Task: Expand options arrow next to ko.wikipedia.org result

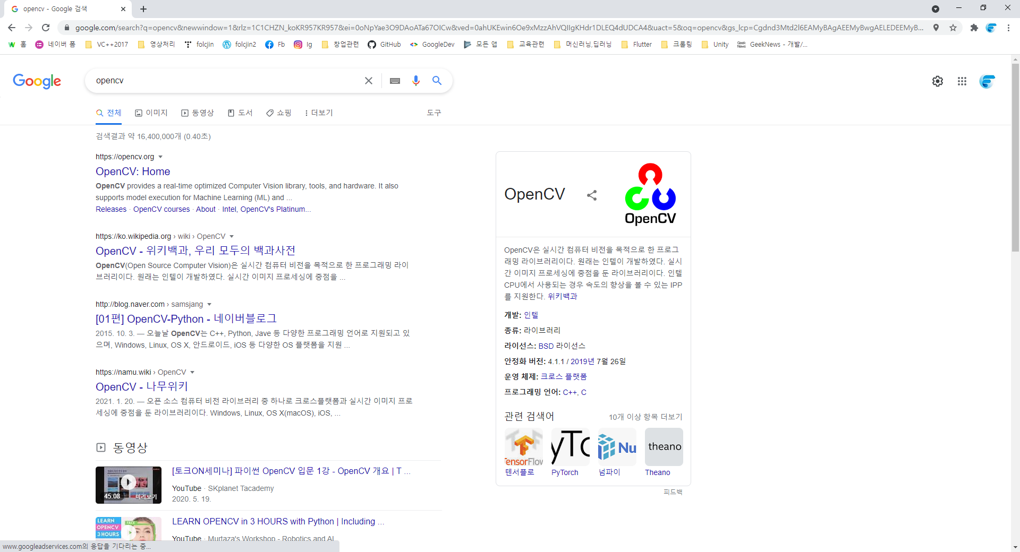Action: (232, 237)
